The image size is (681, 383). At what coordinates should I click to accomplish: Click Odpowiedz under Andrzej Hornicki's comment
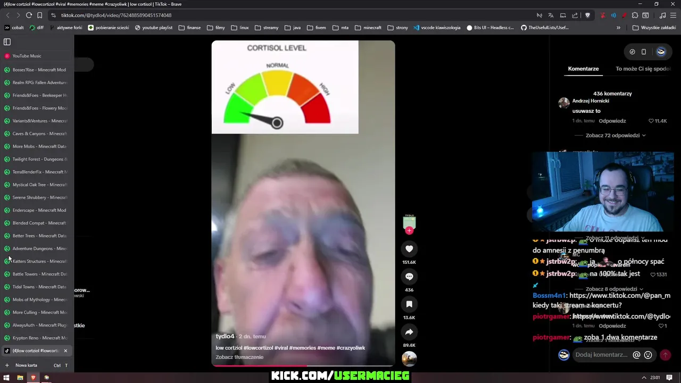[x=612, y=121]
